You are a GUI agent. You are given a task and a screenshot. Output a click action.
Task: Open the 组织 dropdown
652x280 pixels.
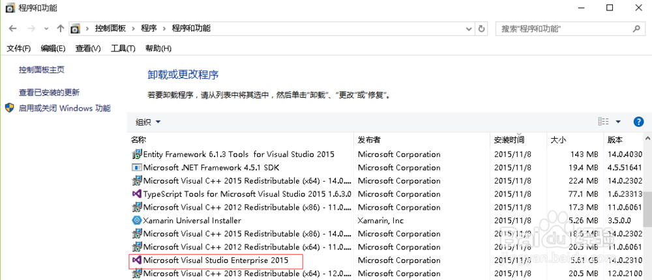point(147,122)
